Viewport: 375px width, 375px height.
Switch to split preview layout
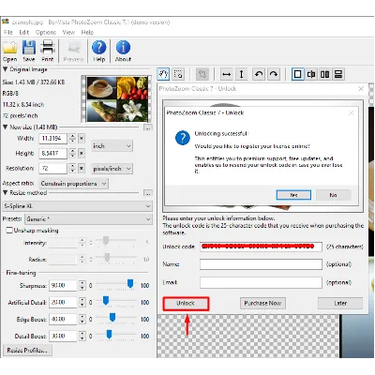click(311, 74)
